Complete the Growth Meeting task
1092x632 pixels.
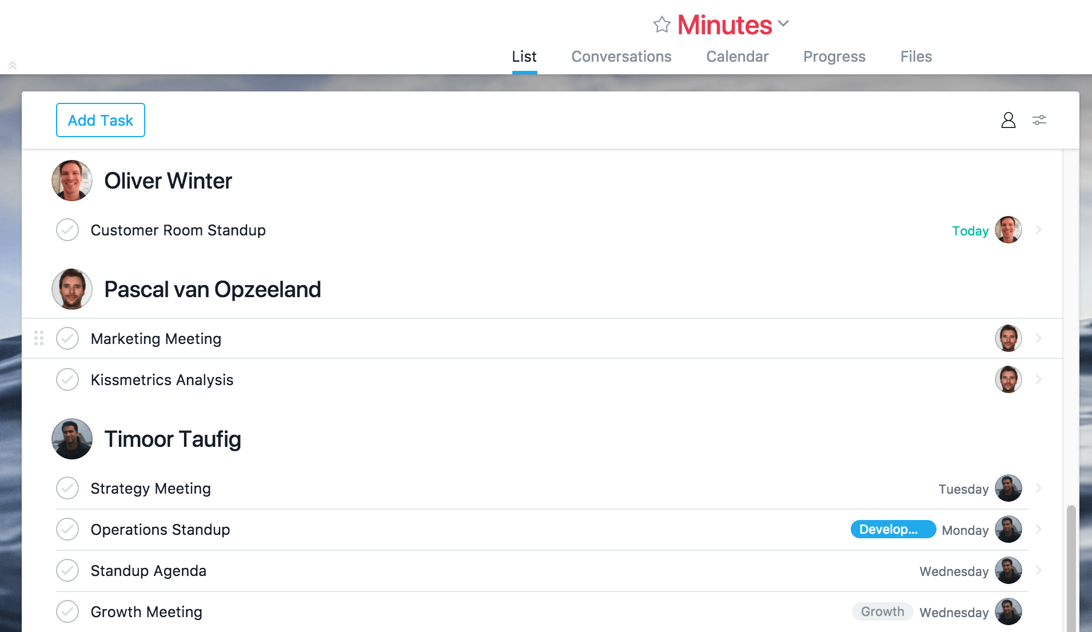coord(67,611)
